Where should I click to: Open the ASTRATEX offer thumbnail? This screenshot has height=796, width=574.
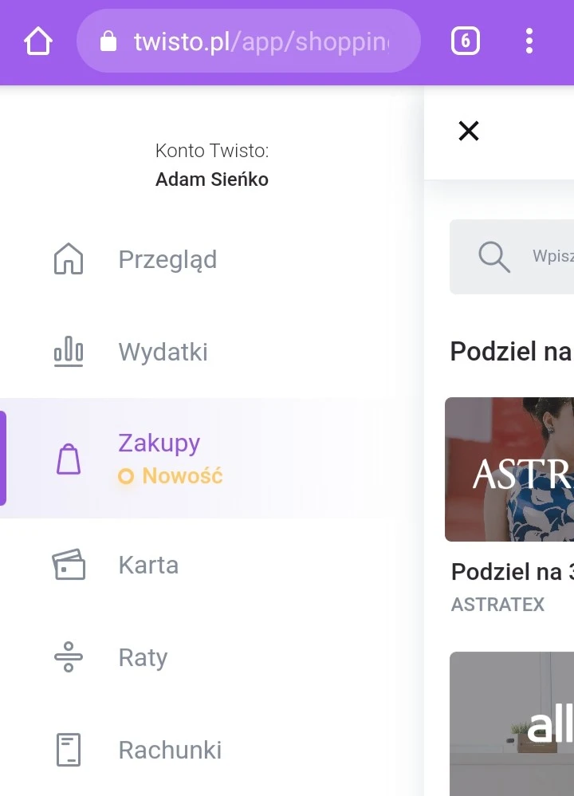[509, 470]
